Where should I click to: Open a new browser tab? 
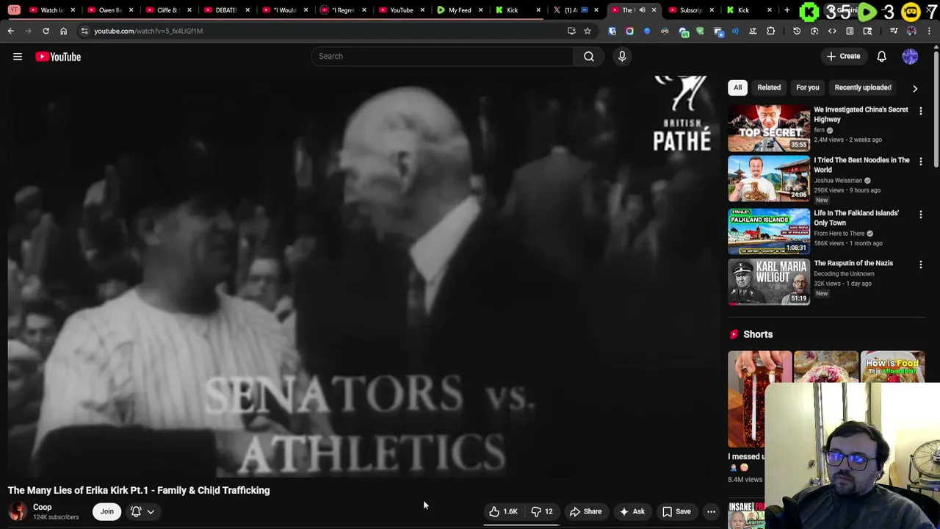click(787, 10)
